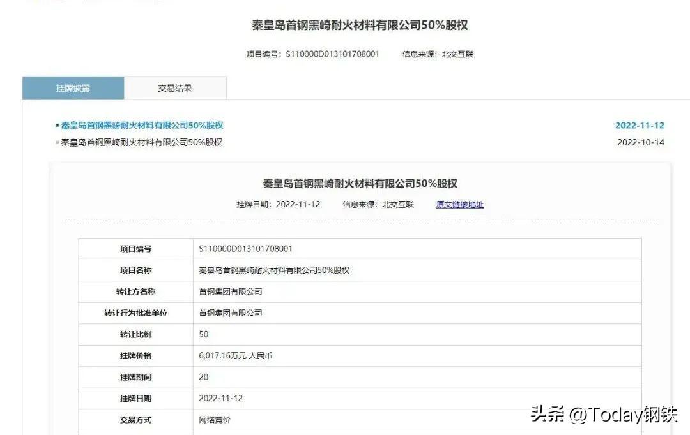This screenshot has height=435, width=690.
Task: Click the 转让行为批准单位 row label
Action: [135, 313]
